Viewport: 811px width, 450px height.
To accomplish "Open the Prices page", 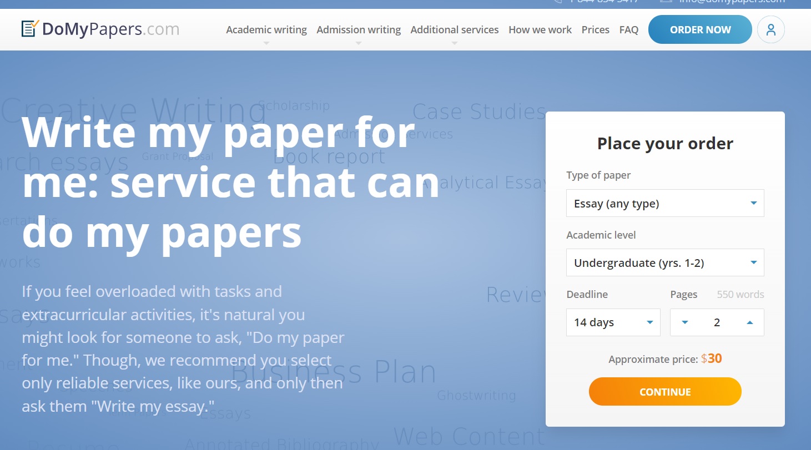I will [x=596, y=29].
